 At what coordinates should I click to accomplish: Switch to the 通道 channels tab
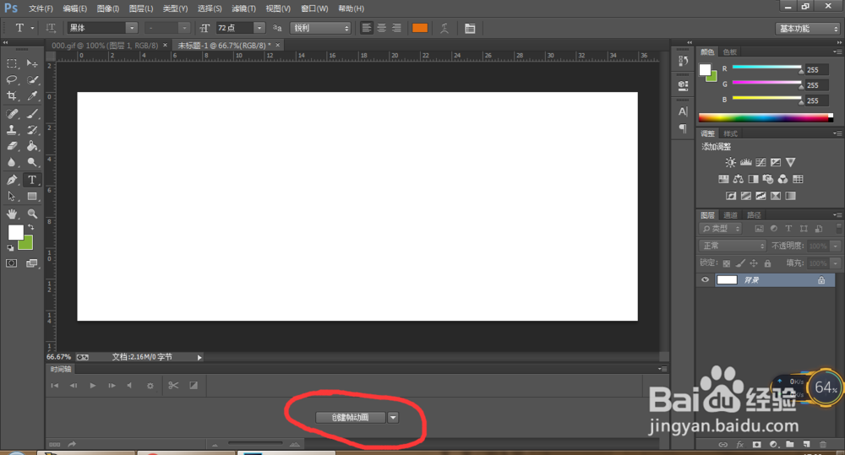click(730, 215)
